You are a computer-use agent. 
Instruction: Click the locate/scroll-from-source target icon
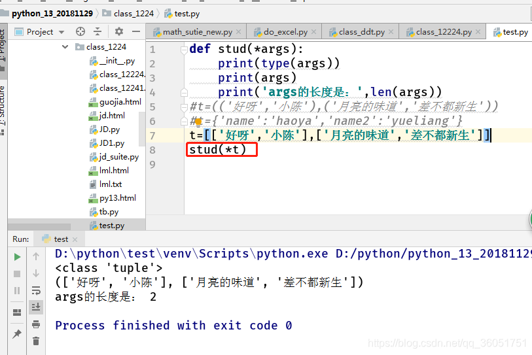tap(80, 31)
